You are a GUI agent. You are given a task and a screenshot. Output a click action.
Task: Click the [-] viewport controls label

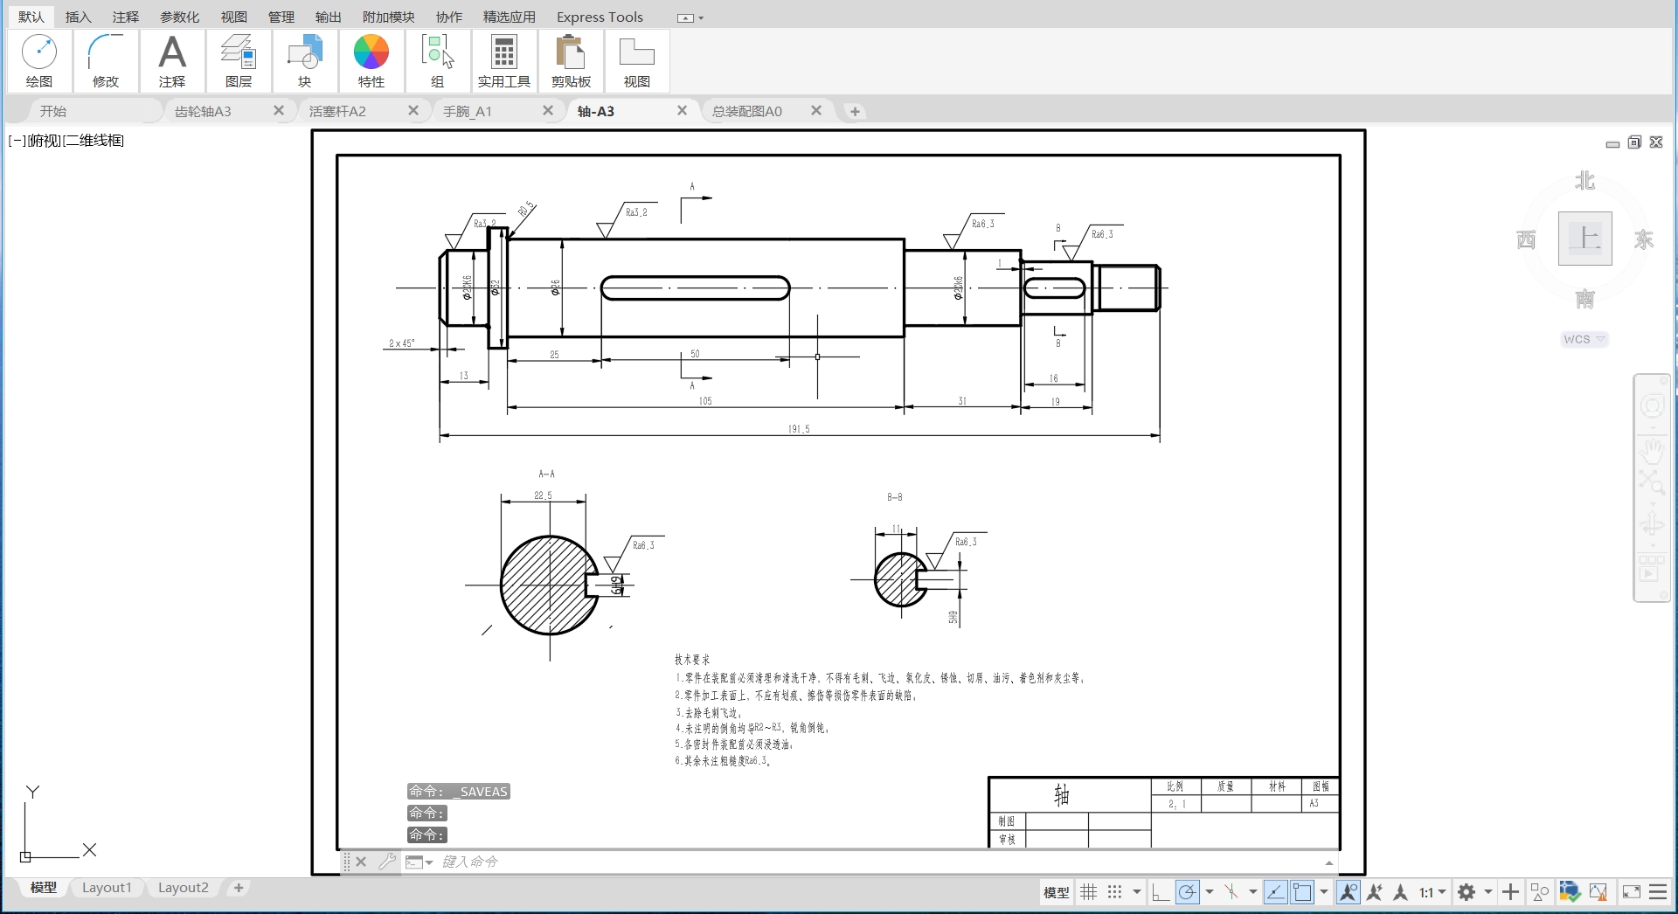(17, 141)
